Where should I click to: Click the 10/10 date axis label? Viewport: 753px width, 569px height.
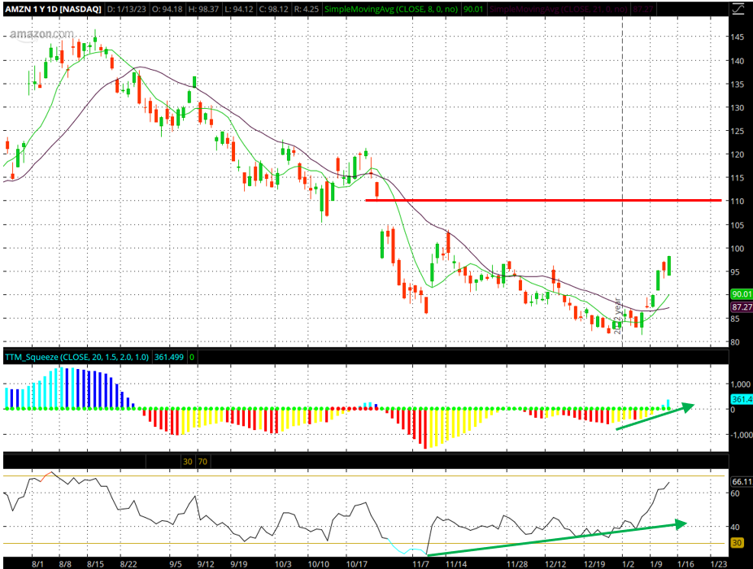click(x=319, y=564)
